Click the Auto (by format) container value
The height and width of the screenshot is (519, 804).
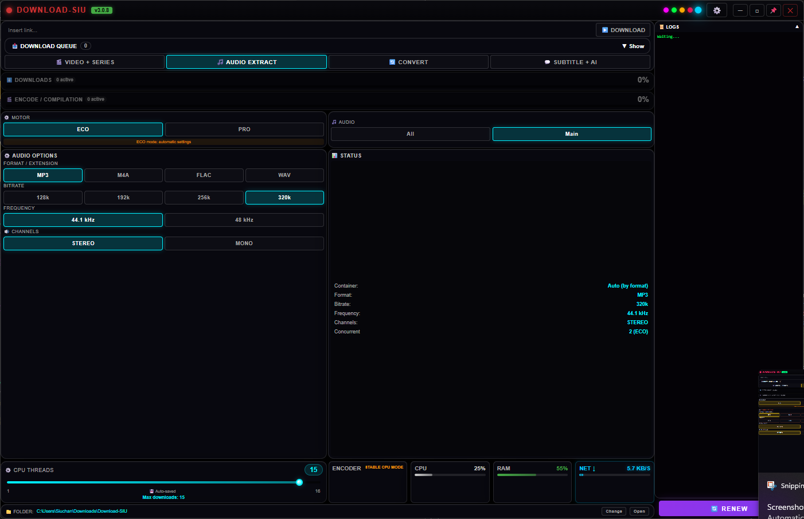[628, 286]
